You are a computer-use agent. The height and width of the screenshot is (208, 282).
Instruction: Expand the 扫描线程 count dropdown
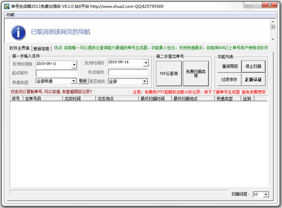coord(266,194)
